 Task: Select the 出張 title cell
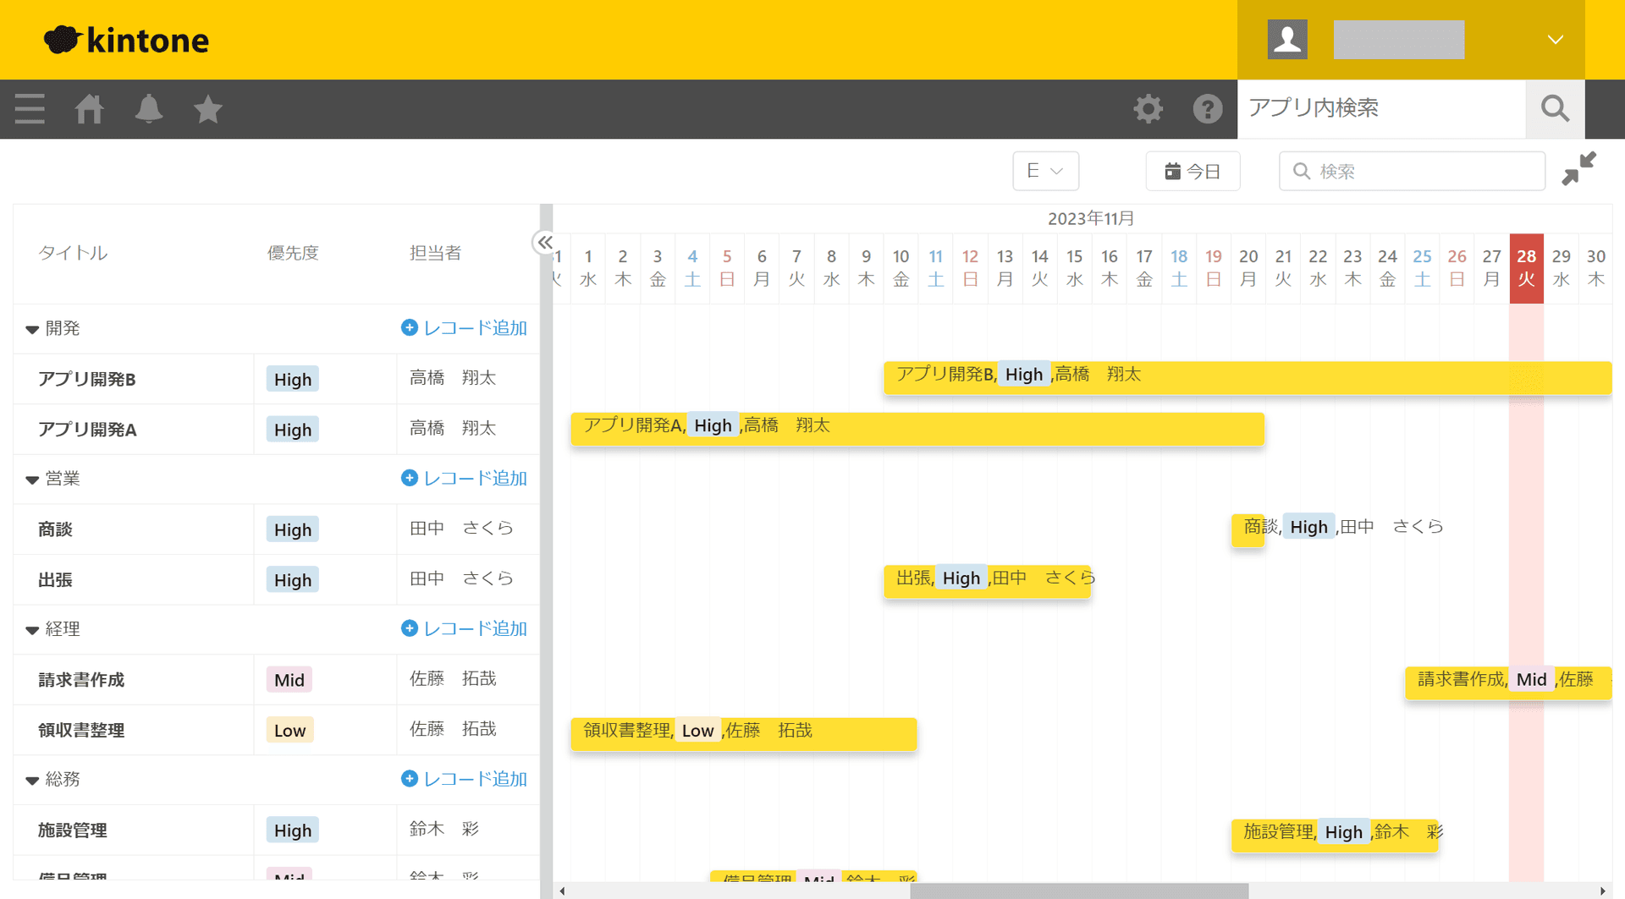(x=134, y=579)
